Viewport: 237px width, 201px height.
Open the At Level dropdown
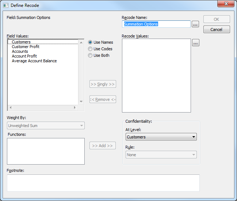click(x=161, y=137)
